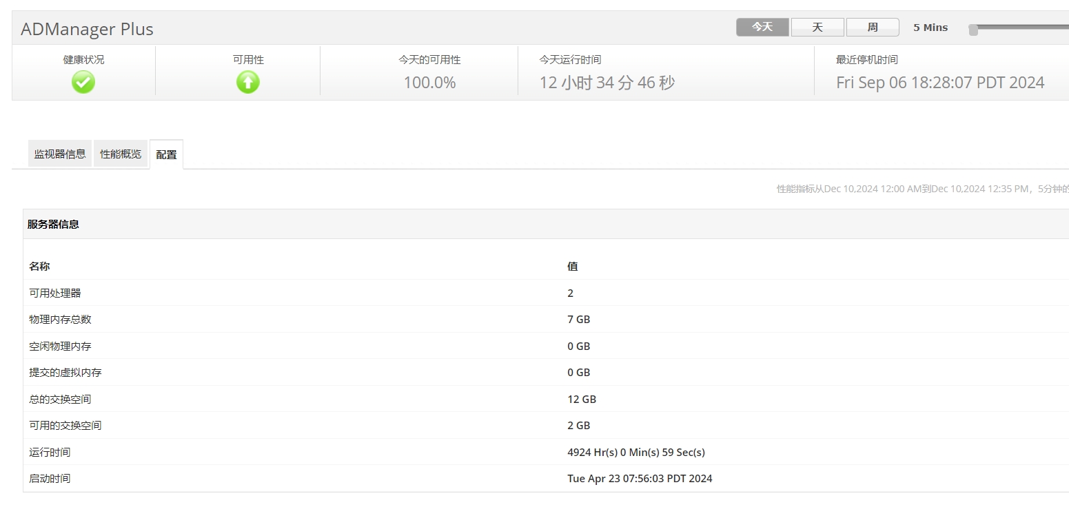Click the 启动时间 row label
The image size is (1069, 507).
pyautogui.click(x=50, y=479)
